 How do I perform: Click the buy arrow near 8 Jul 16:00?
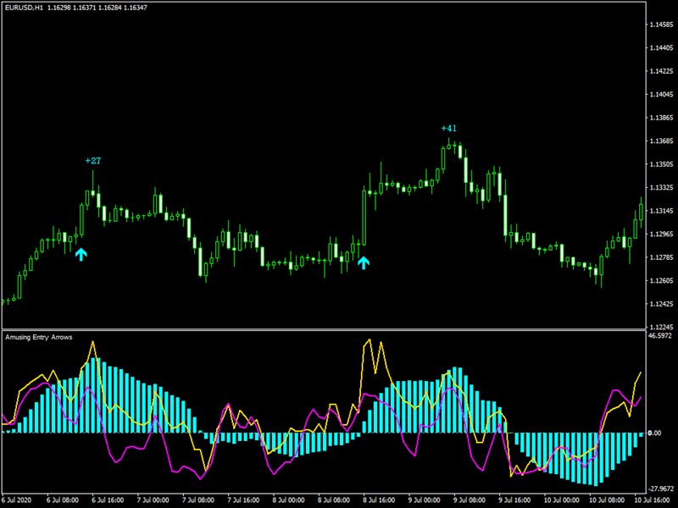(364, 262)
